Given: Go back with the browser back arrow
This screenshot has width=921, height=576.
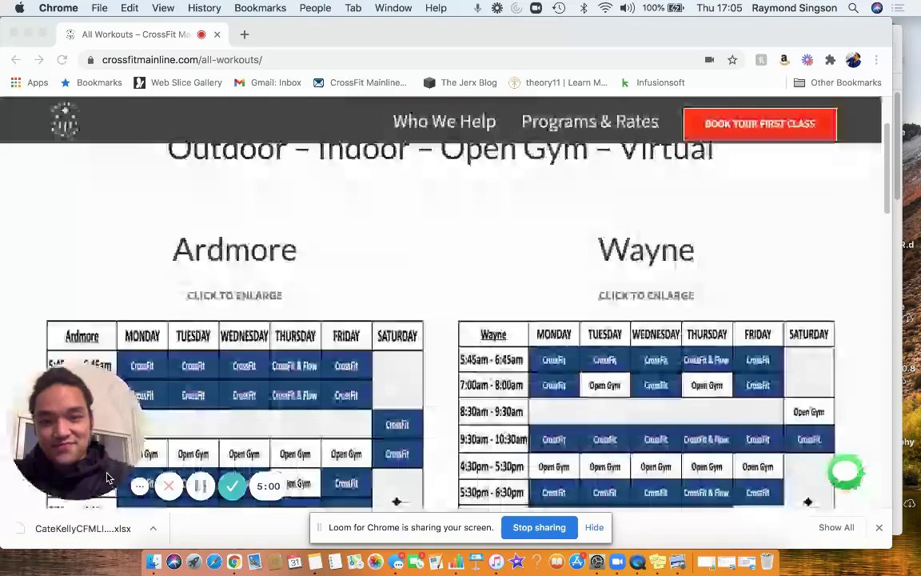Looking at the screenshot, I should click(x=16, y=59).
